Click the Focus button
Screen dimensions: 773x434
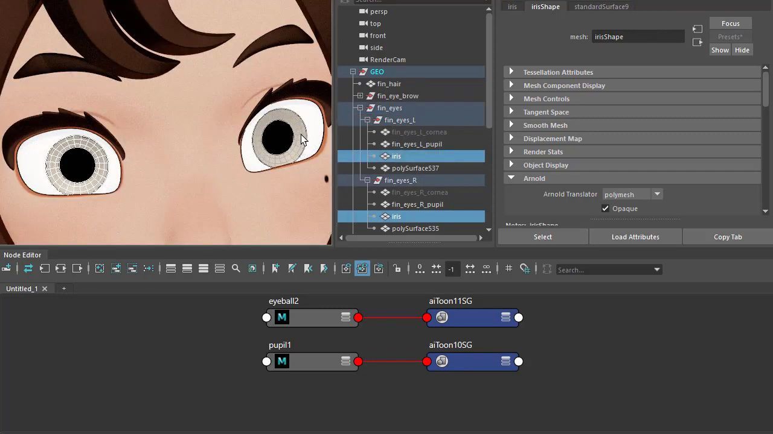coord(730,24)
